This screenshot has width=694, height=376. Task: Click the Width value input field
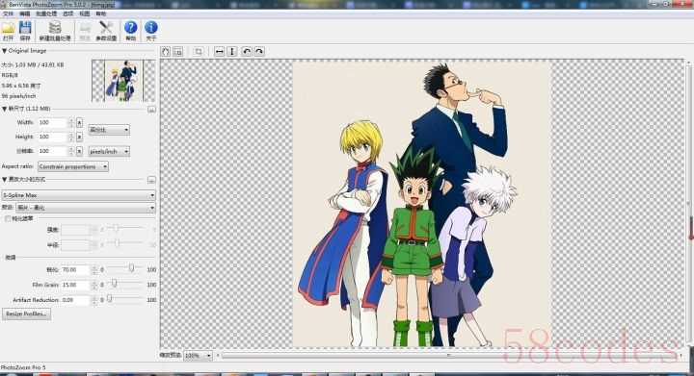52,123
